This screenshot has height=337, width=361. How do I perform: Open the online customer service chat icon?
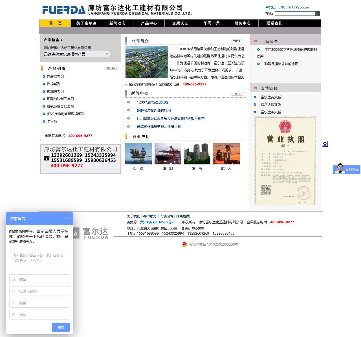pyautogui.click(x=346, y=169)
